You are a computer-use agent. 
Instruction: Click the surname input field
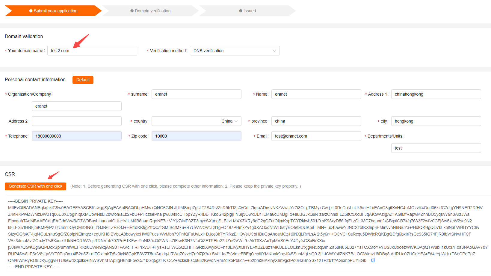[196, 94]
